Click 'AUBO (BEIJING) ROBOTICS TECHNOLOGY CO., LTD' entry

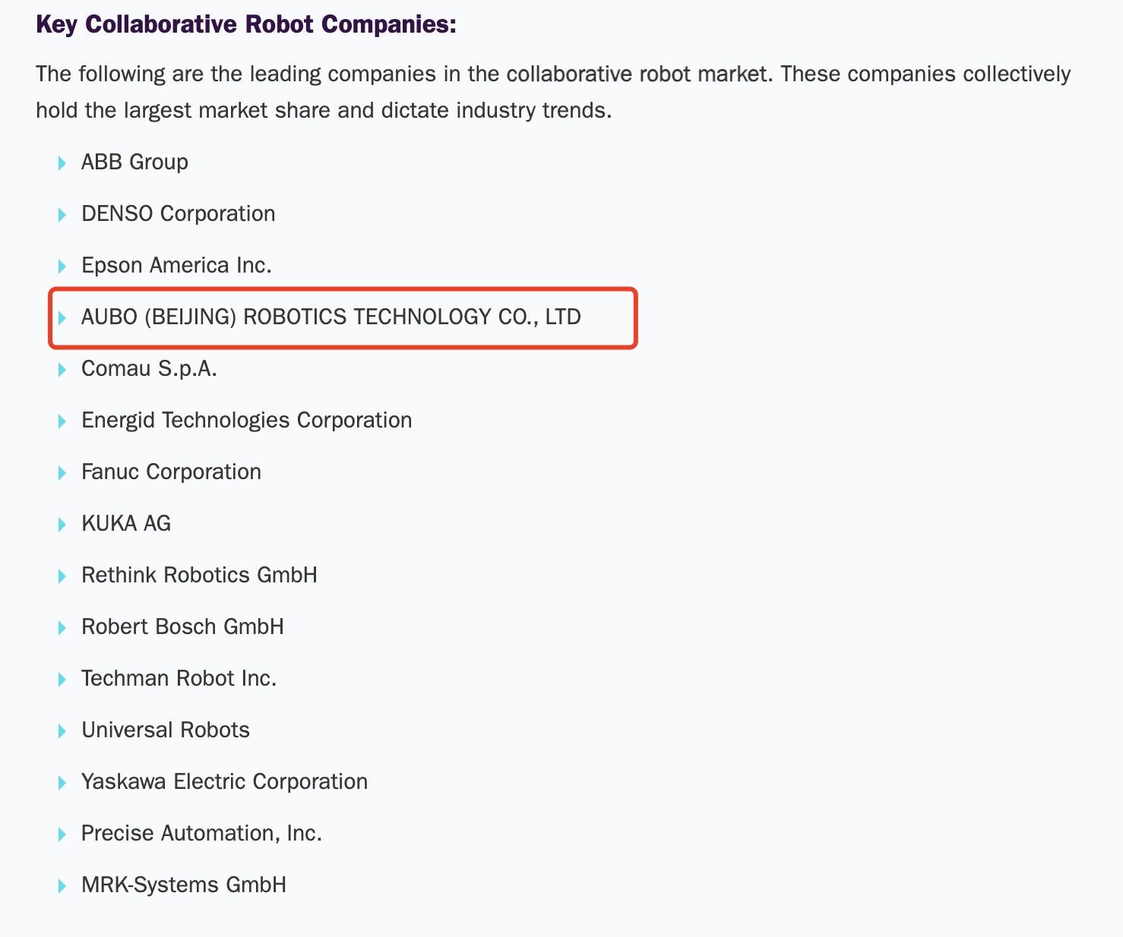coord(331,317)
